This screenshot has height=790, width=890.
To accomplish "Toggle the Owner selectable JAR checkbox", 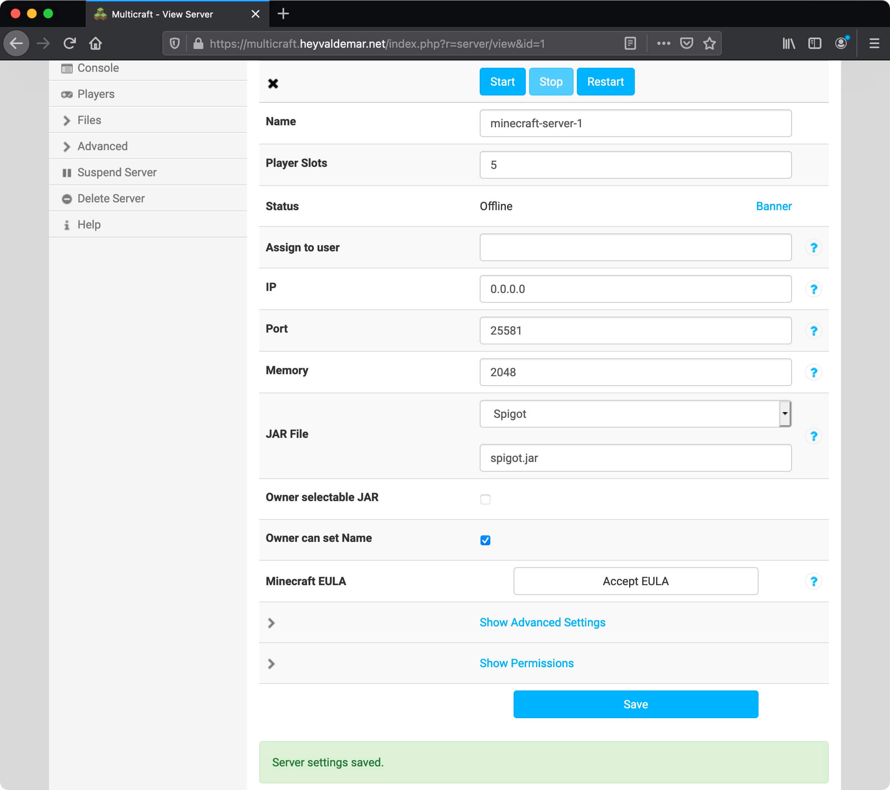I will [x=485, y=499].
